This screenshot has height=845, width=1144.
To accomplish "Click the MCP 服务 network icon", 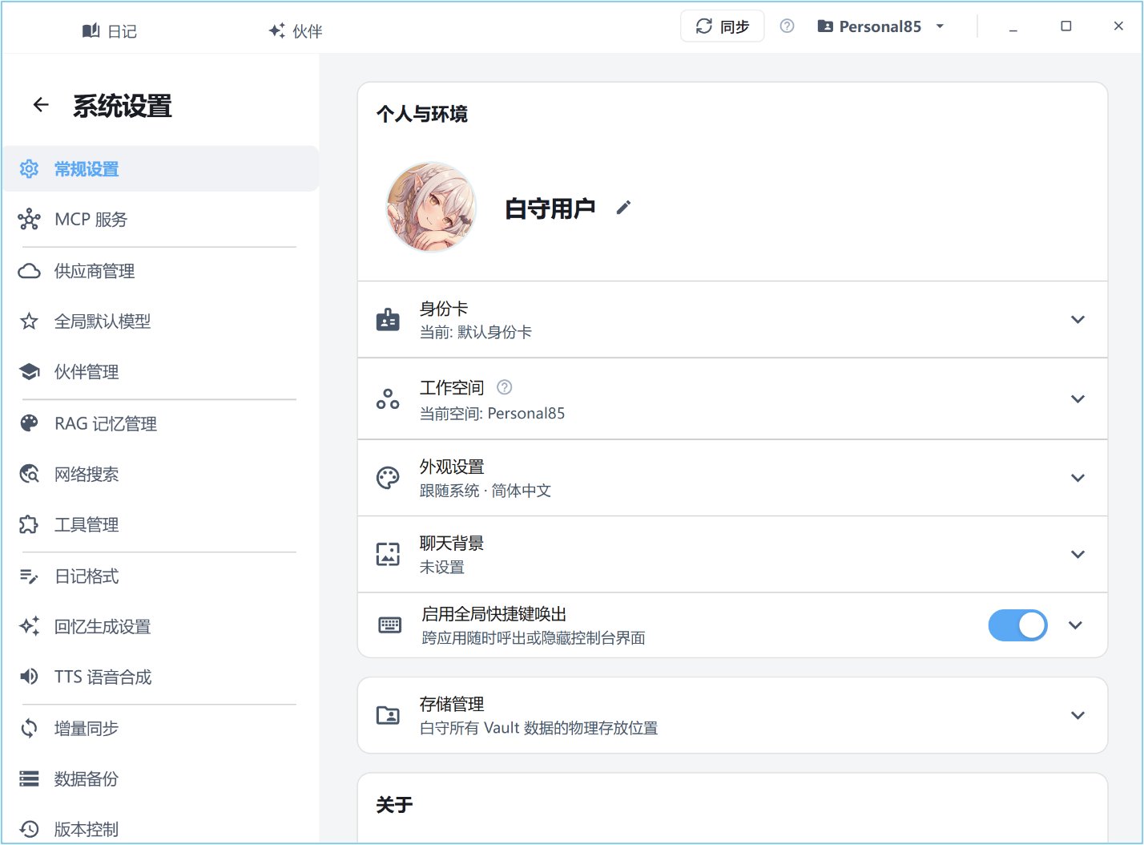I will [x=29, y=219].
